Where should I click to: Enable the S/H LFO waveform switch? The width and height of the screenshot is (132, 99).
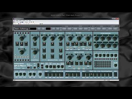44,56
